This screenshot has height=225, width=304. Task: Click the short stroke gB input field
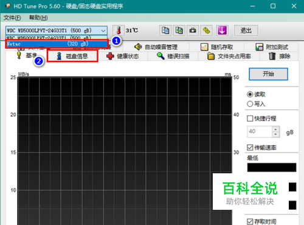[x=260, y=132]
